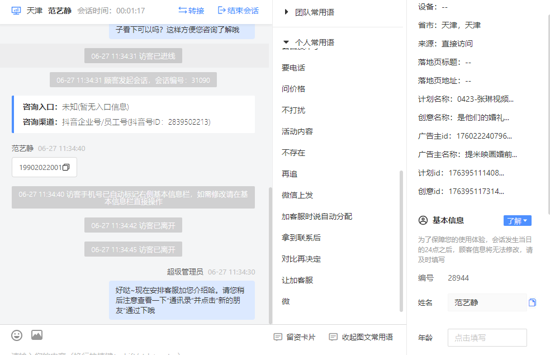Screen dimensions: 550x355
Task: Select the 不打扰 quick phrase
Action: [x=293, y=110]
